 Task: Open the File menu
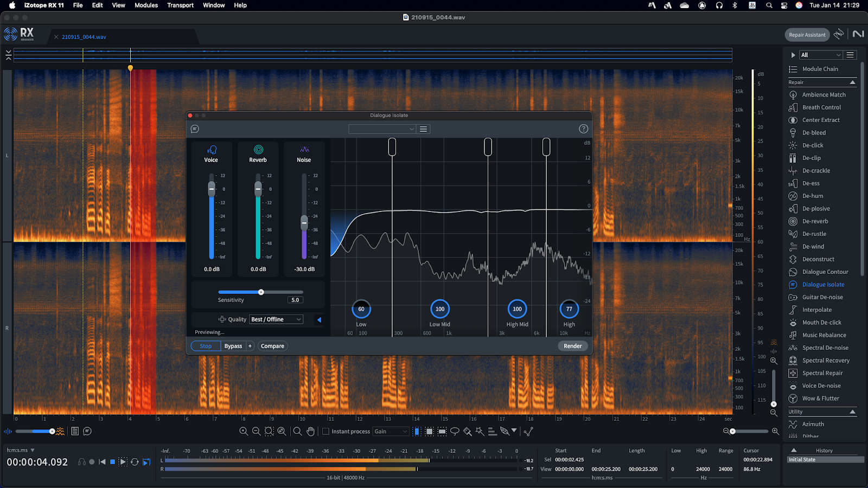tap(78, 5)
